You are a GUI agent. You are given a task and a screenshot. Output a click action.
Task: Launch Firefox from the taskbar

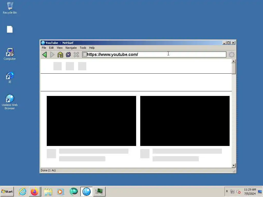click(35, 191)
